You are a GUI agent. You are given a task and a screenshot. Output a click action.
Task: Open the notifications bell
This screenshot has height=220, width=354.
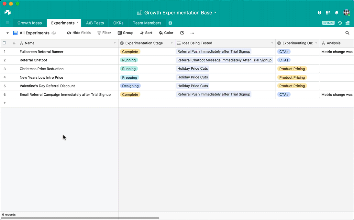pyautogui.click(x=337, y=13)
